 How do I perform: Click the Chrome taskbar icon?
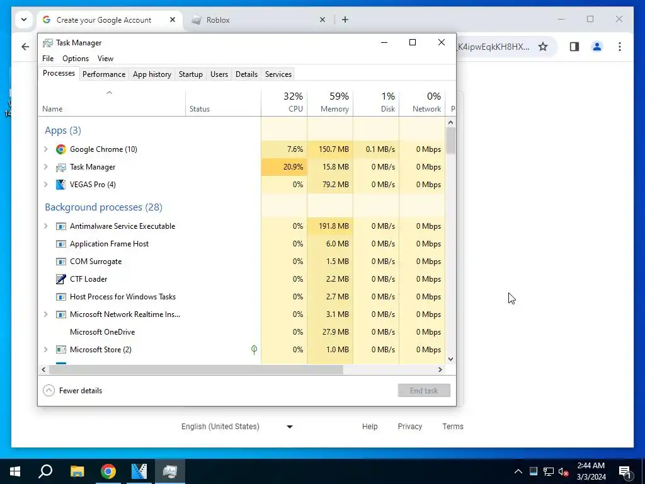pyautogui.click(x=108, y=471)
